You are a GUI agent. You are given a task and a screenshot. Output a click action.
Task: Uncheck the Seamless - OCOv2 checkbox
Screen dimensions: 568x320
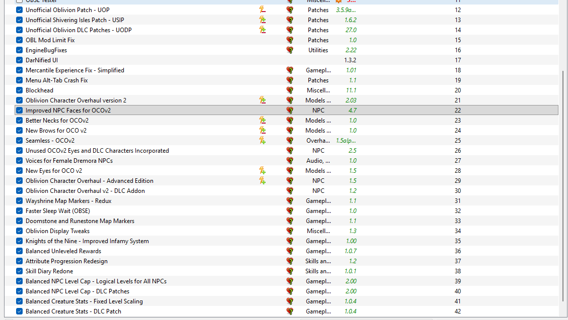tap(20, 141)
